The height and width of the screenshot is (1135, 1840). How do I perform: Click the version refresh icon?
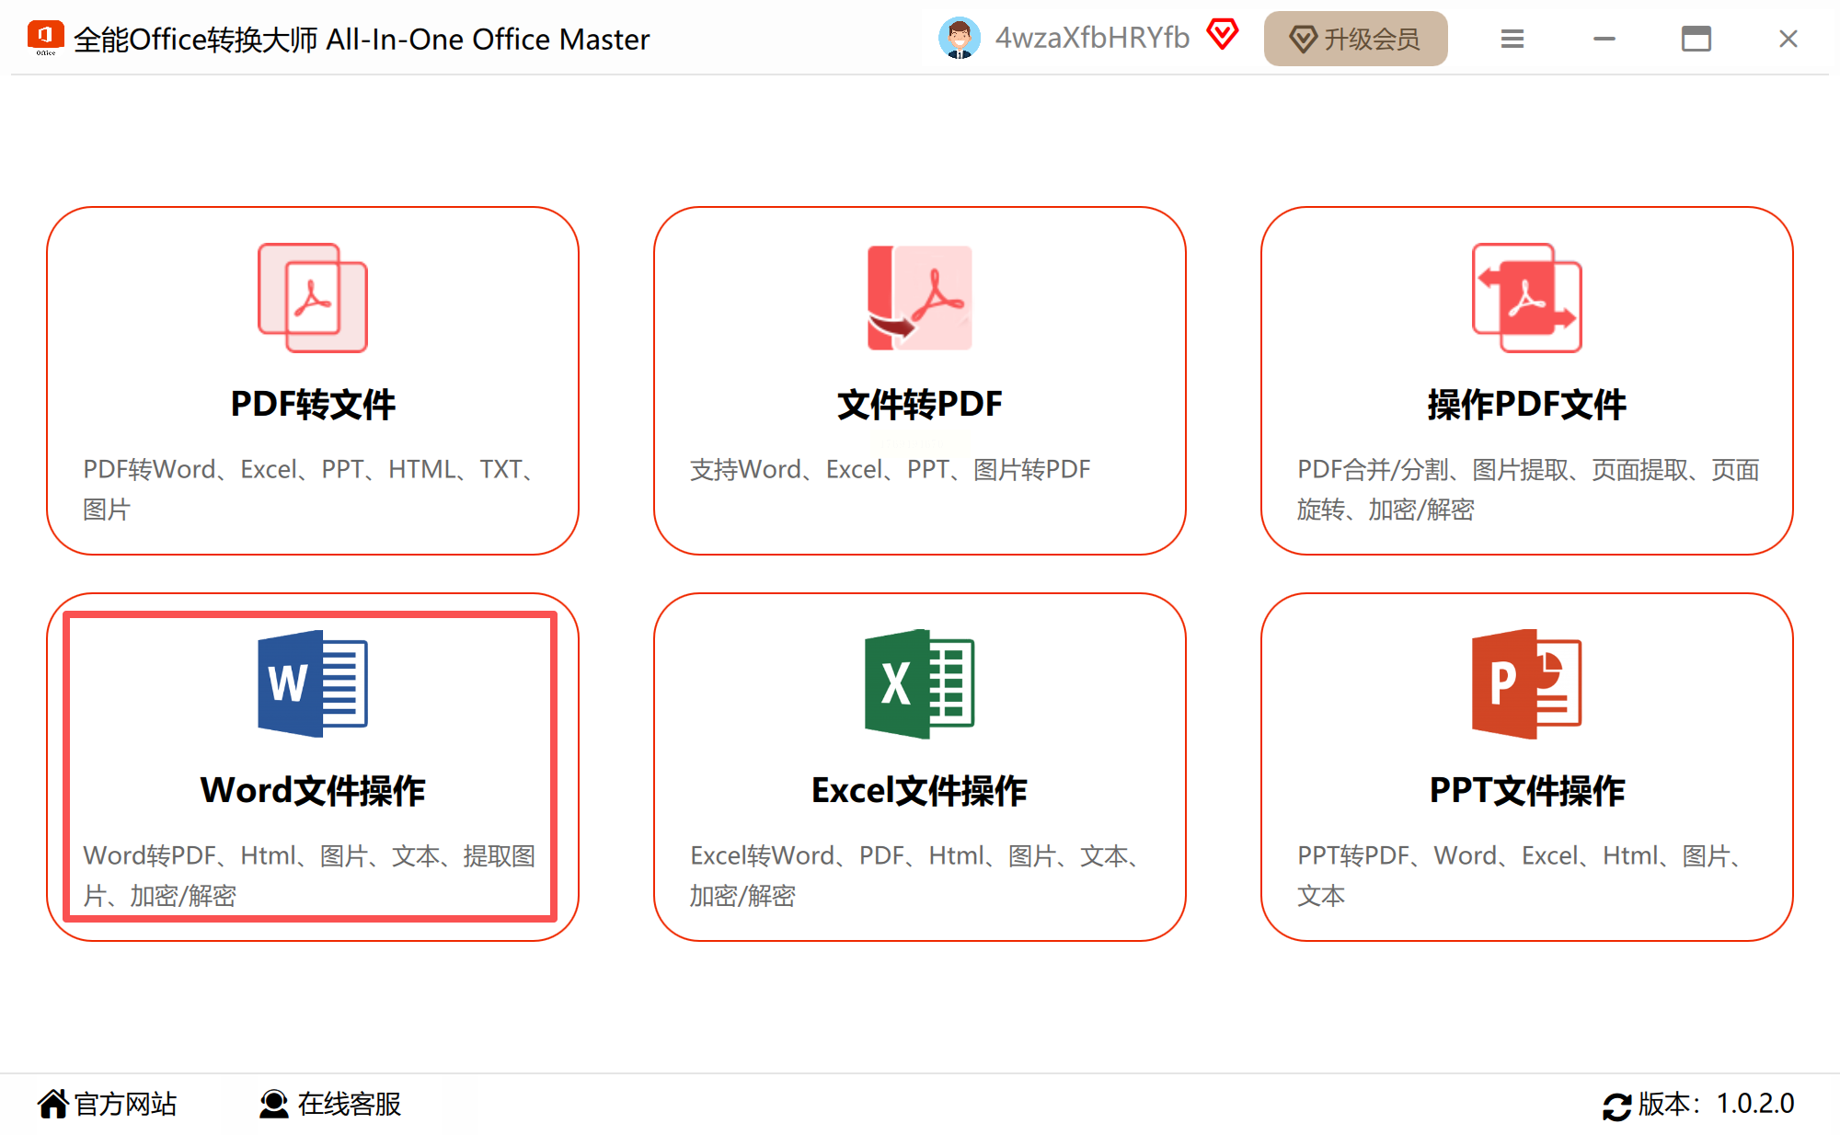pyautogui.click(x=1616, y=1106)
